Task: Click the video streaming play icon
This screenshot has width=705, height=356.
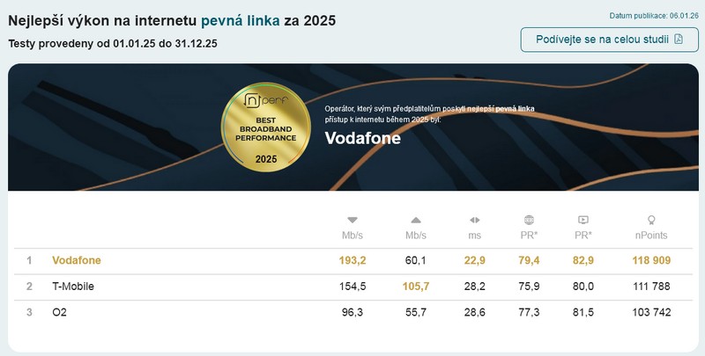Action: click(583, 220)
